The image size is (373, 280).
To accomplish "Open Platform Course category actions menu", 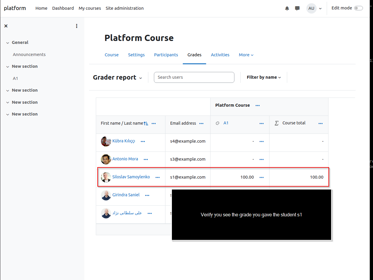I will [257, 106].
